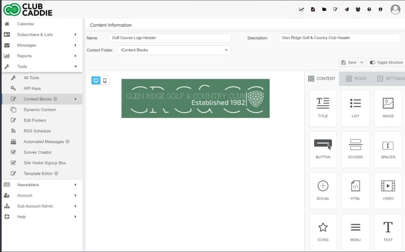Select the Image content block
The image size is (405, 252).
[387, 106]
